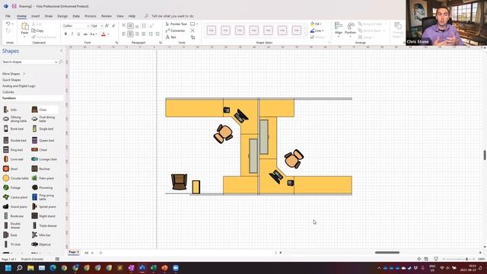Select the Ping pong table stencil shape
487x274 pixels.
[43, 197]
